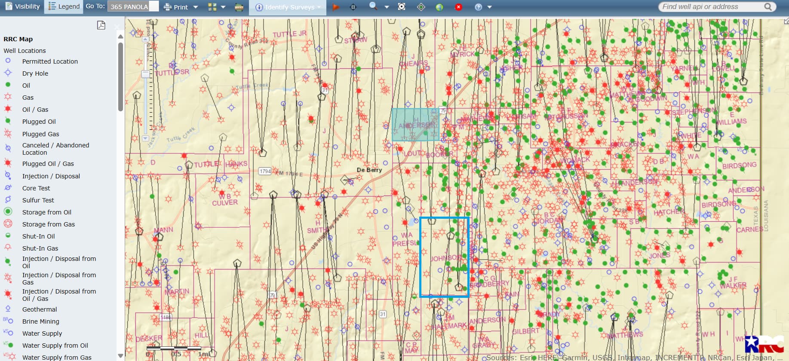The height and width of the screenshot is (361, 789).
Task: Click the black crosshair tool icon
Action: click(x=353, y=7)
